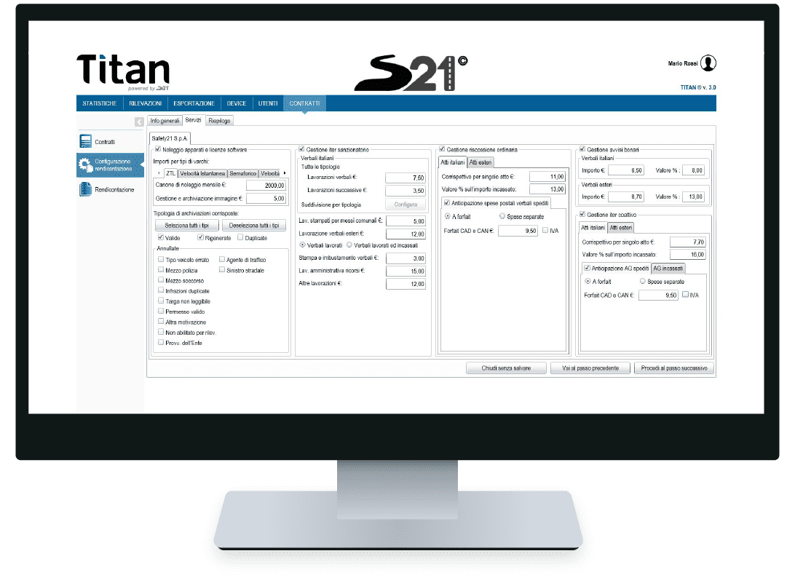Edit Corrispettivo per singolo atto field showing 11,00
This screenshot has width=795, height=583.
(547, 176)
